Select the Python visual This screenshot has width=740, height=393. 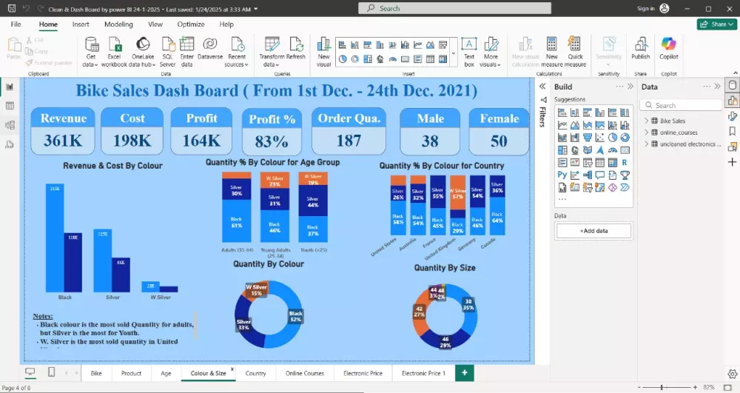tap(562, 175)
